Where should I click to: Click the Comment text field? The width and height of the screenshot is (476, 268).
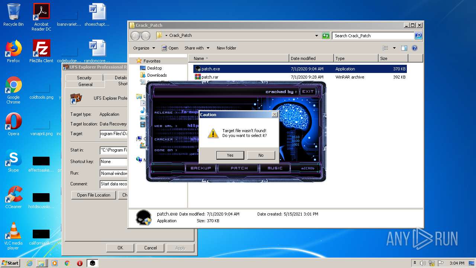pyautogui.click(x=113, y=184)
